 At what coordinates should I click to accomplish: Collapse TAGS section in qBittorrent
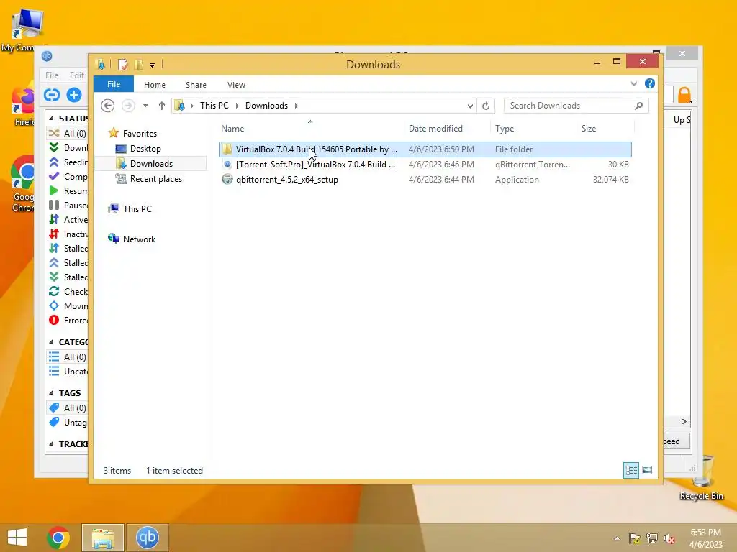(51, 393)
